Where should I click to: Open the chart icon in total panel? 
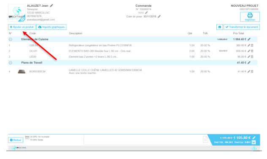(x=254, y=142)
